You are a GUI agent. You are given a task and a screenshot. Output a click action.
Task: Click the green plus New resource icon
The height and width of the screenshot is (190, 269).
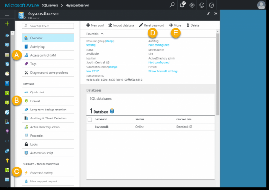[7, 23]
